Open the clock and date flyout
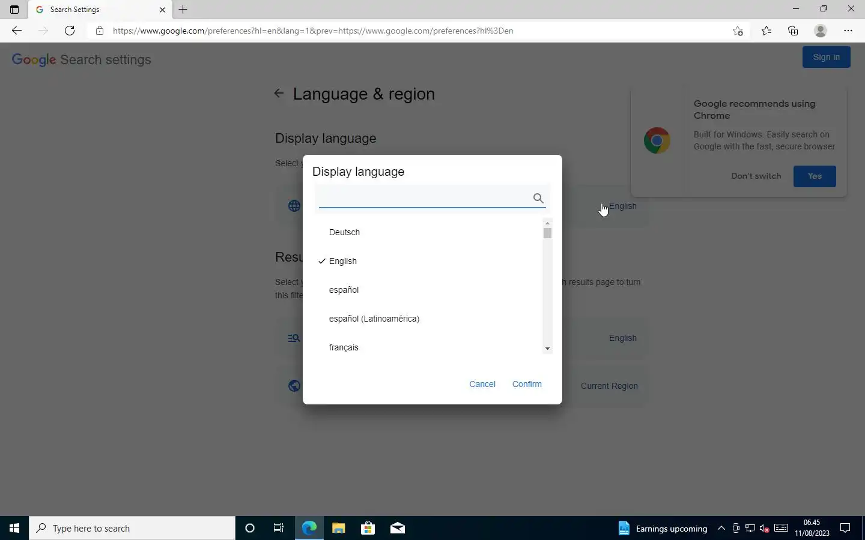The image size is (865, 540). (812, 528)
